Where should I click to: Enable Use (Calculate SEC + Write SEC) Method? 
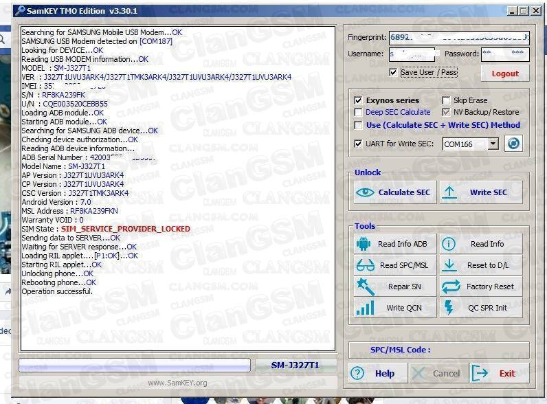point(358,125)
